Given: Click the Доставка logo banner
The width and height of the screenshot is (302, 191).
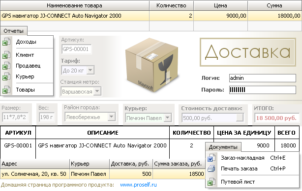Looking at the screenshot, I should [248, 52].
